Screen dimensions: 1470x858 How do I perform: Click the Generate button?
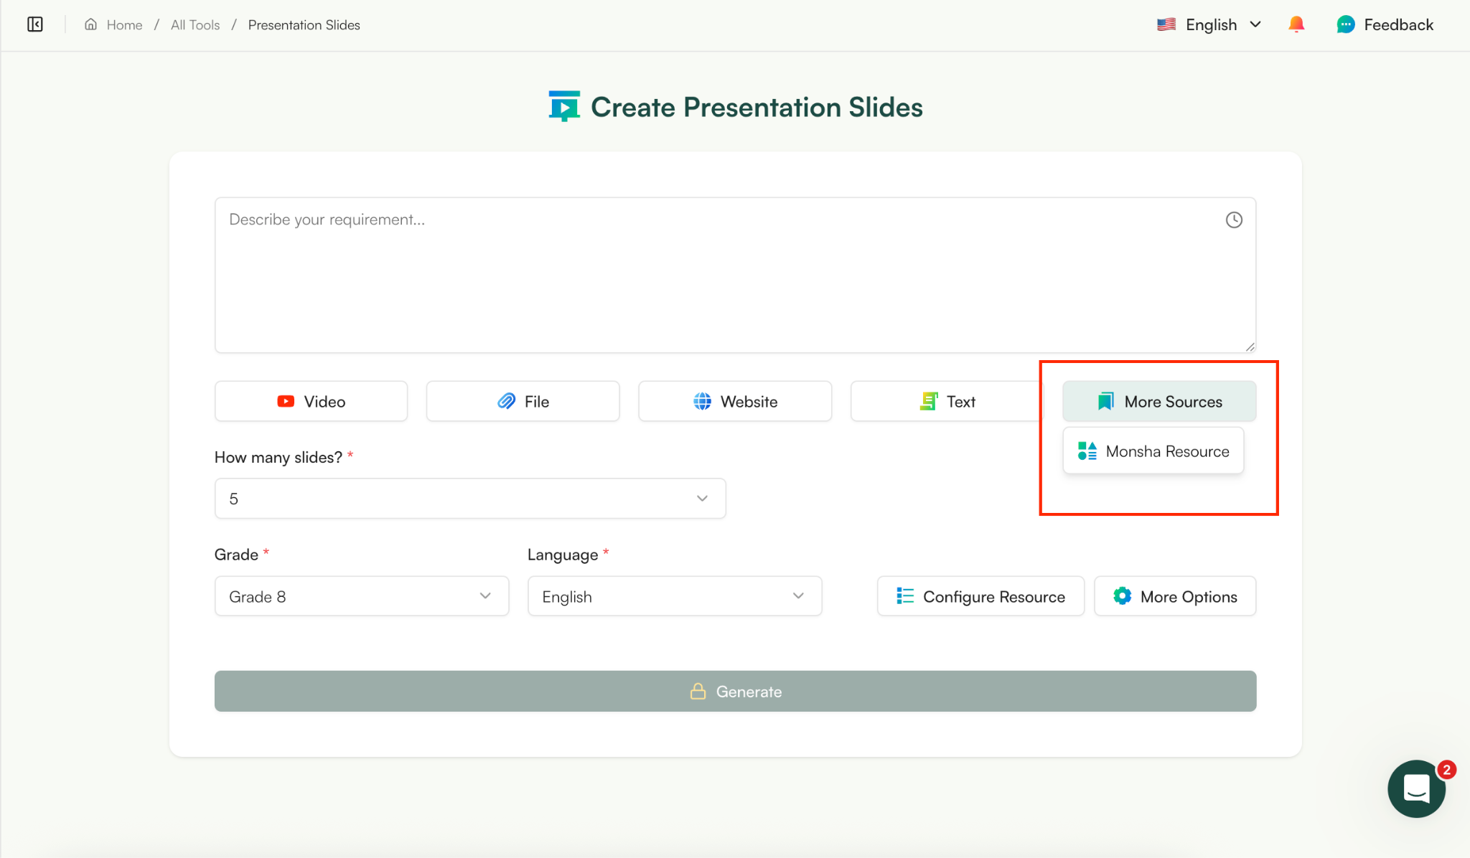pyautogui.click(x=734, y=691)
